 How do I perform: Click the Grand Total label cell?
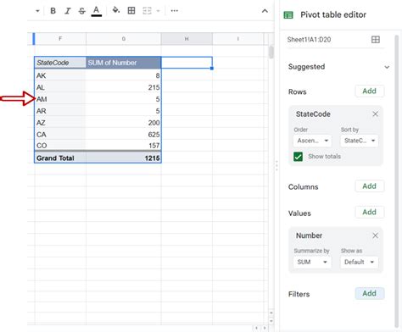[x=60, y=158]
